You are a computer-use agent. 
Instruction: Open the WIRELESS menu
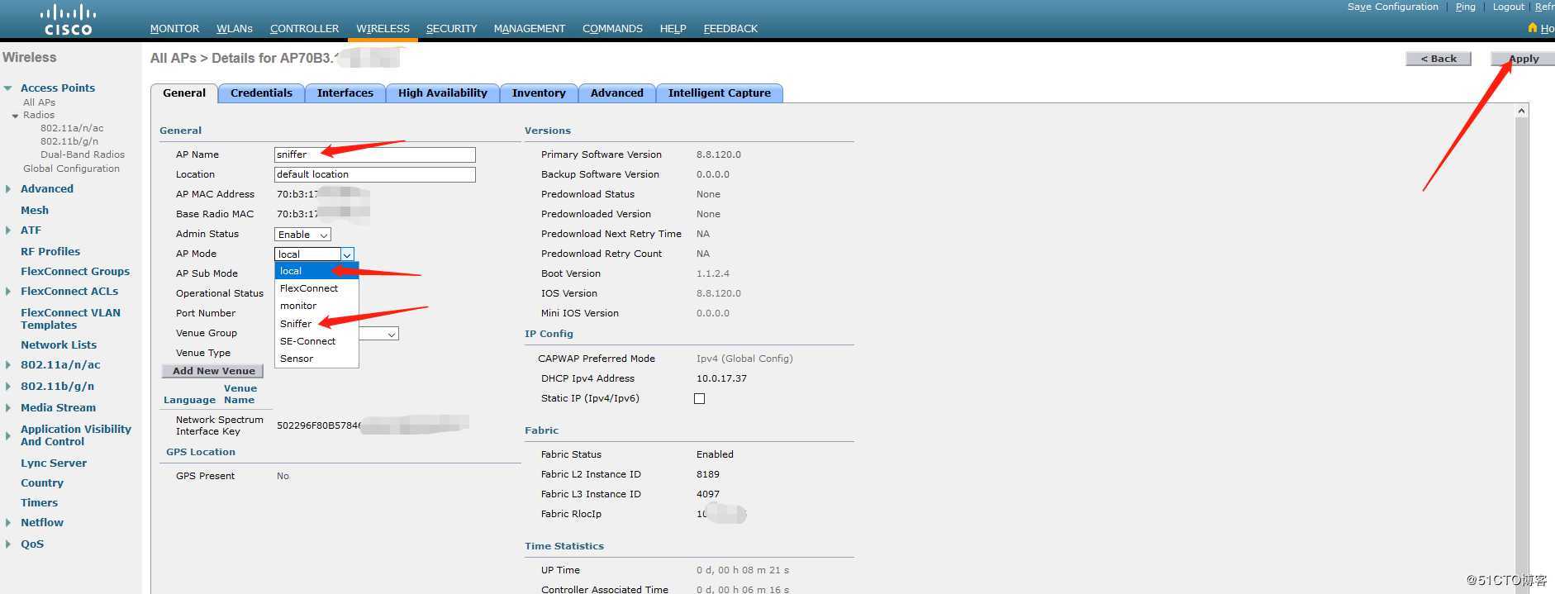(x=383, y=28)
